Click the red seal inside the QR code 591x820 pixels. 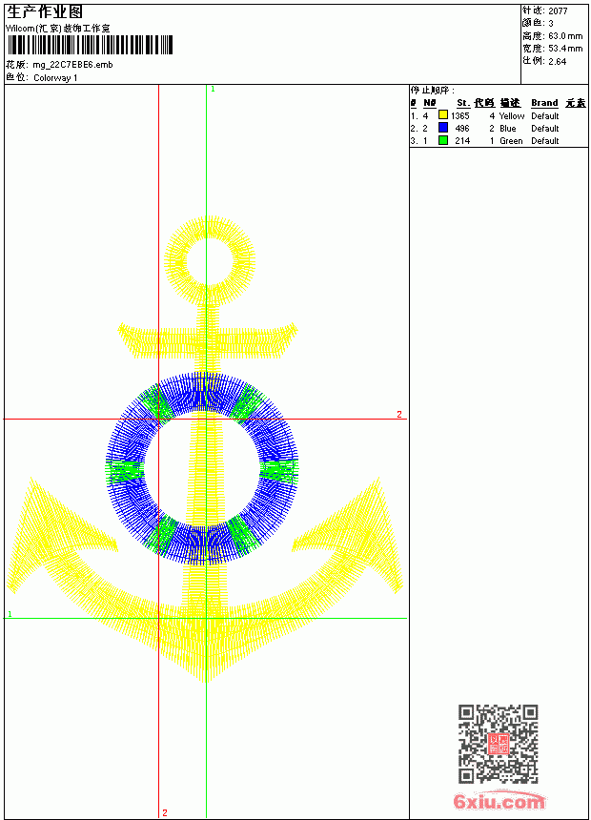coord(498,744)
